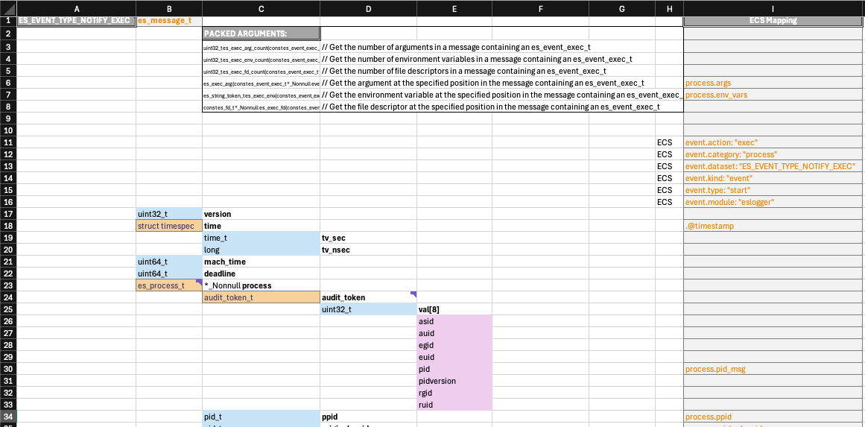This screenshot has height=427, width=865.
Task: Select the egid cell
Action: point(454,345)
